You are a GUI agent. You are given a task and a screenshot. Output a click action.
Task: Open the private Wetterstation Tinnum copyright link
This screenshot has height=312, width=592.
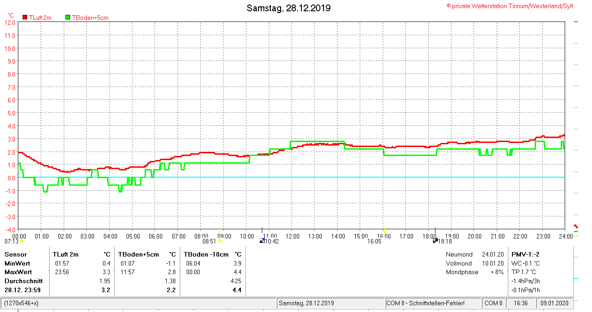510,6
